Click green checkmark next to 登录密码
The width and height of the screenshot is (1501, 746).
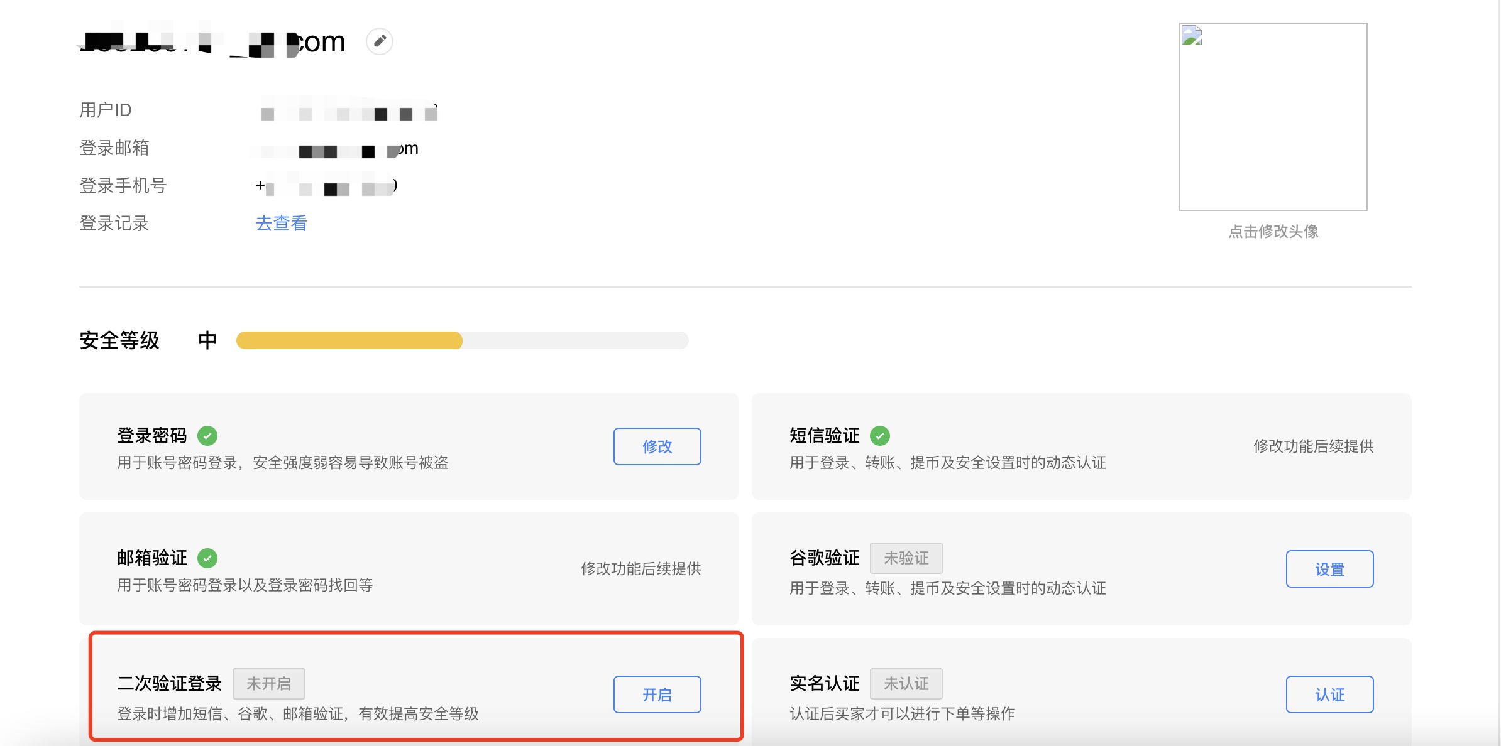tap(207, 435)
